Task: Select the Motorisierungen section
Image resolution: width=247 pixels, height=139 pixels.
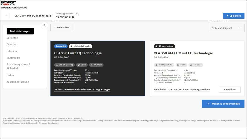Action: click(x=20, y=31)
